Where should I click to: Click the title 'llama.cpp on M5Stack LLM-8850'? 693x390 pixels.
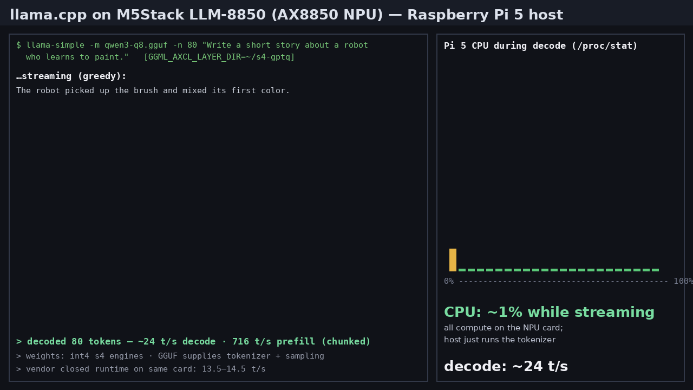coord(286,15)
